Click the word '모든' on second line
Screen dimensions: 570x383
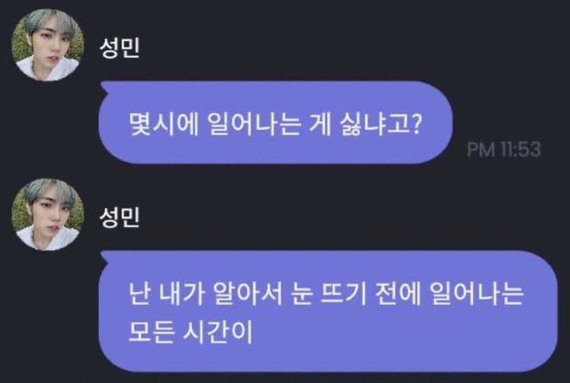(x=150, y=331)
